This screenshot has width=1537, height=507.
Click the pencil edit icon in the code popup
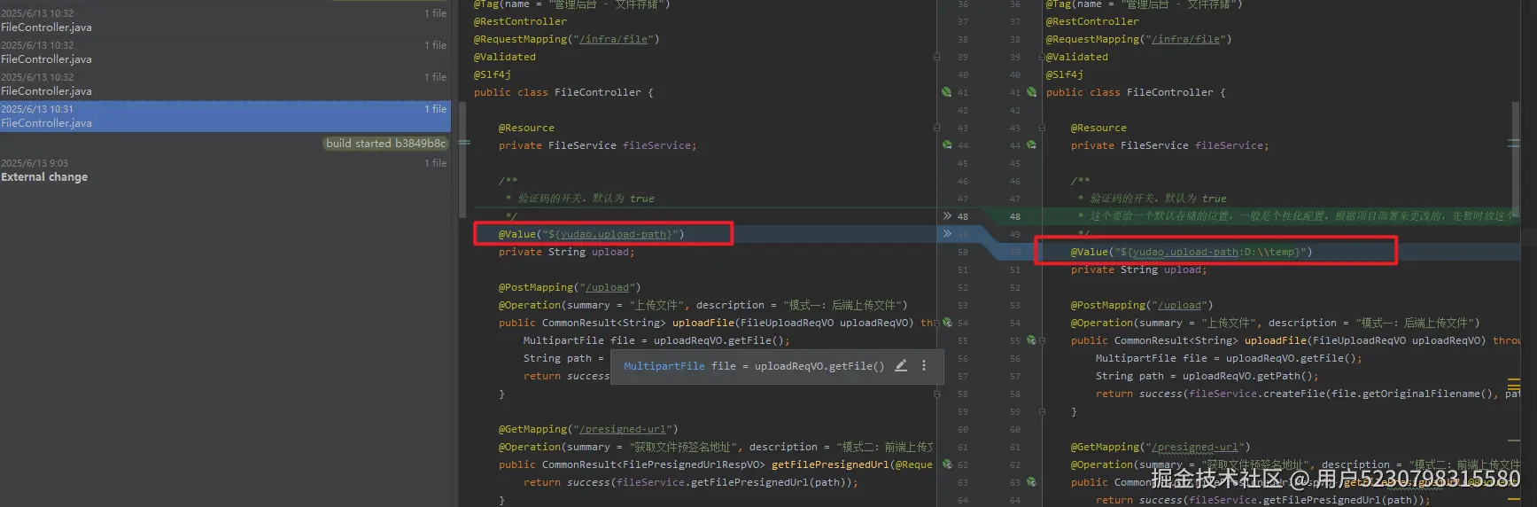[901, 366]
